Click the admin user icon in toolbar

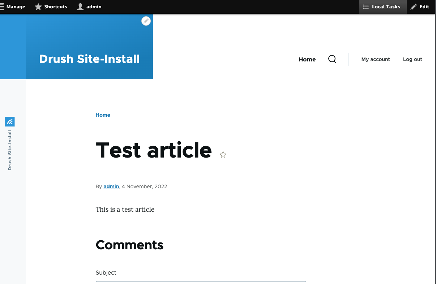tap(80, 7)
